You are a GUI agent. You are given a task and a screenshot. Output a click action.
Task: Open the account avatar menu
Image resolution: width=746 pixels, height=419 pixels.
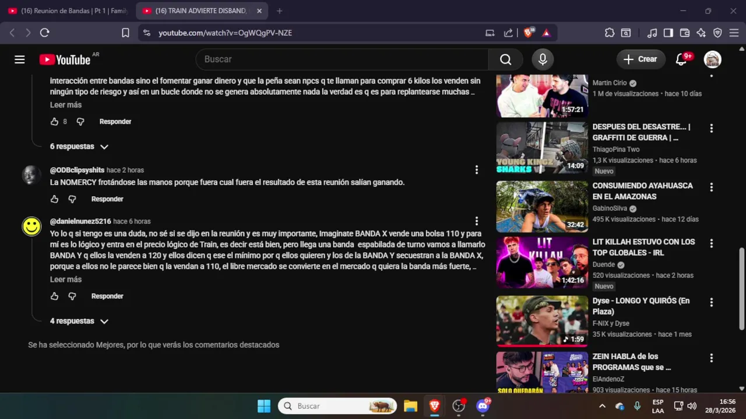tap(712, 59)
